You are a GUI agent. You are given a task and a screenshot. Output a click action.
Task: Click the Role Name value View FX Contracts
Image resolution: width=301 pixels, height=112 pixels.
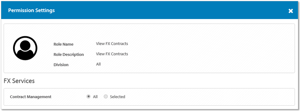click(x=112, y=44)
